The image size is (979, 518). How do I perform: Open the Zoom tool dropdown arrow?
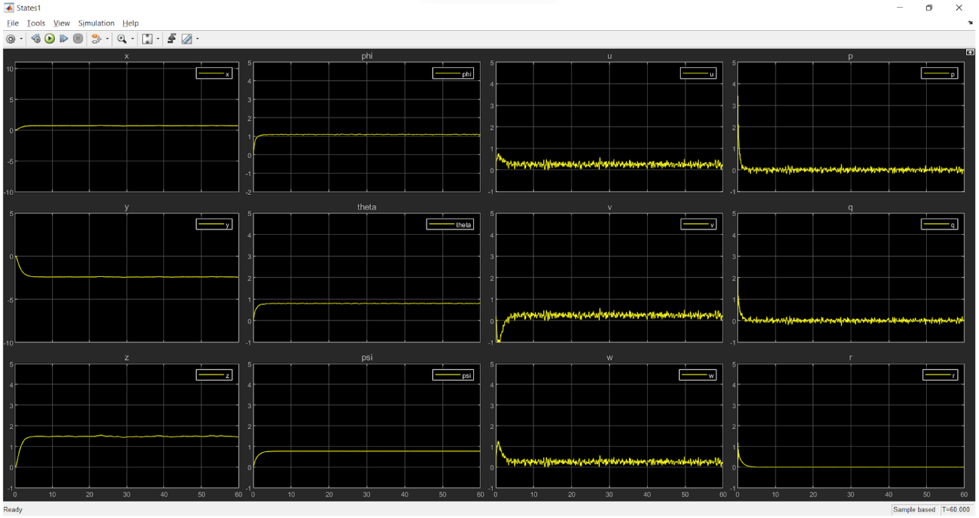[x=132, y=39]
